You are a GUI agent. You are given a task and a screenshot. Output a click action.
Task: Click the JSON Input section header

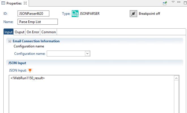(95, 63)
